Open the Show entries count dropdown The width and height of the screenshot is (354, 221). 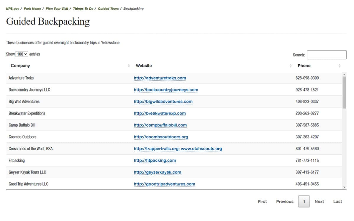tap(22, 54)
